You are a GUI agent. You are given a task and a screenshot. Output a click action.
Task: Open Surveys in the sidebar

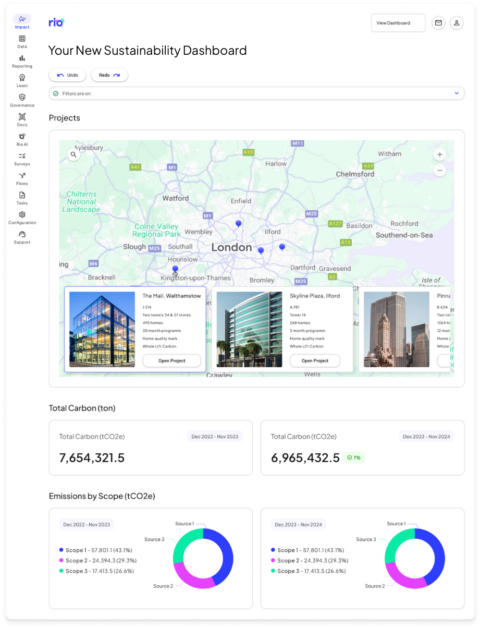coord(22,159)
